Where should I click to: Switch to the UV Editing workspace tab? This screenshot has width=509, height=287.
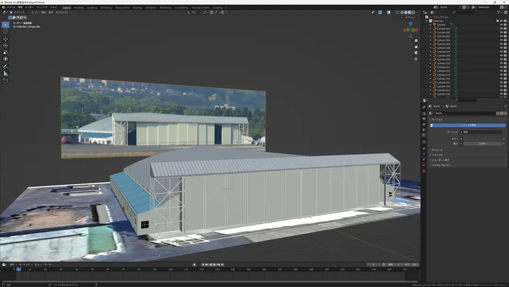tap(106, 8)
